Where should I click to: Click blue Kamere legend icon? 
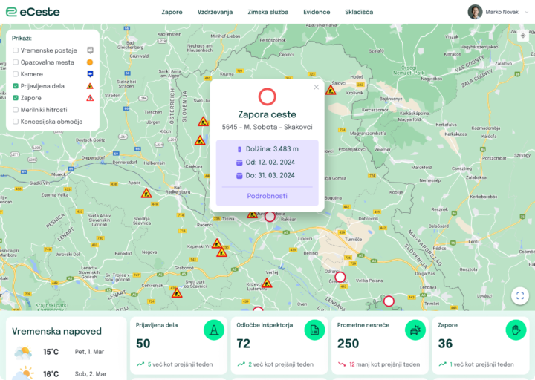90,74
